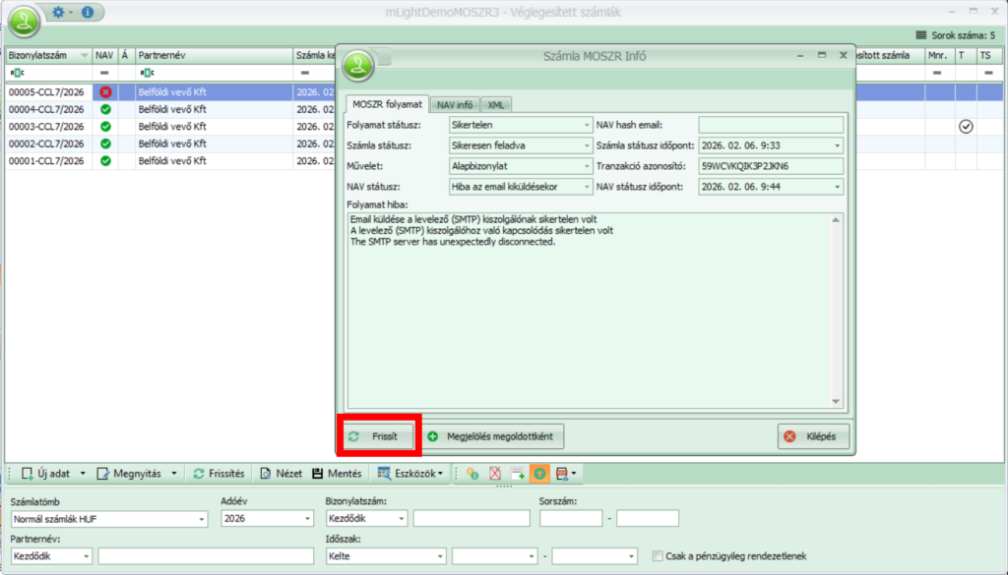
Task: Click the orange up-arrow icon in bottom toolbar
Action: pyautogui.click(x=539, y=474)
